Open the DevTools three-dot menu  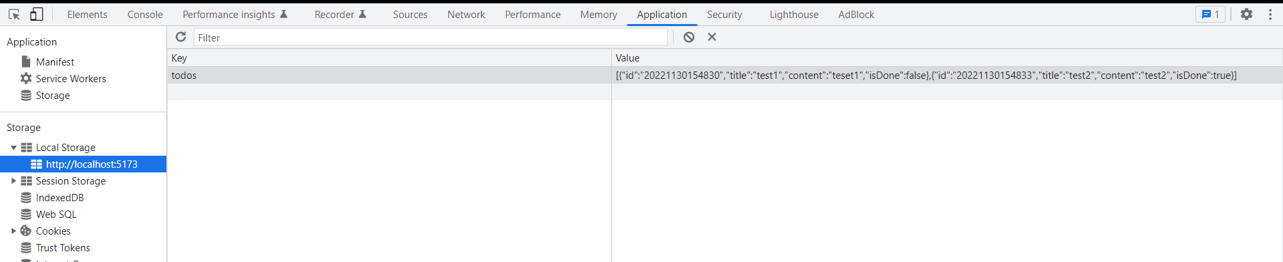[1270, 14]
